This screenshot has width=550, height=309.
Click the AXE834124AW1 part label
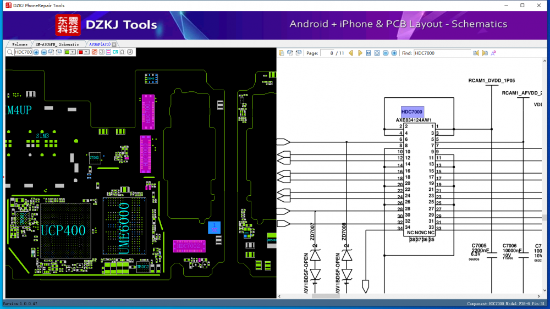coord(414,120)
